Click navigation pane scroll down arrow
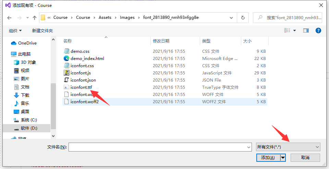 pos(53,136)
